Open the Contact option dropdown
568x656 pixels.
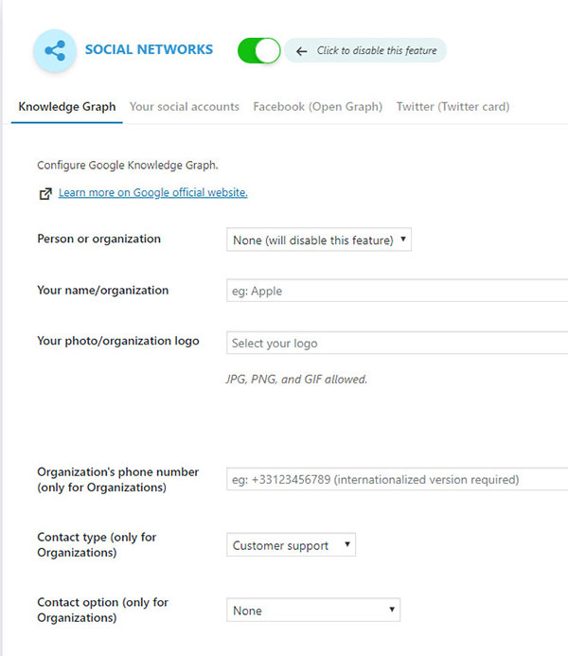click(x=313, y=611)
